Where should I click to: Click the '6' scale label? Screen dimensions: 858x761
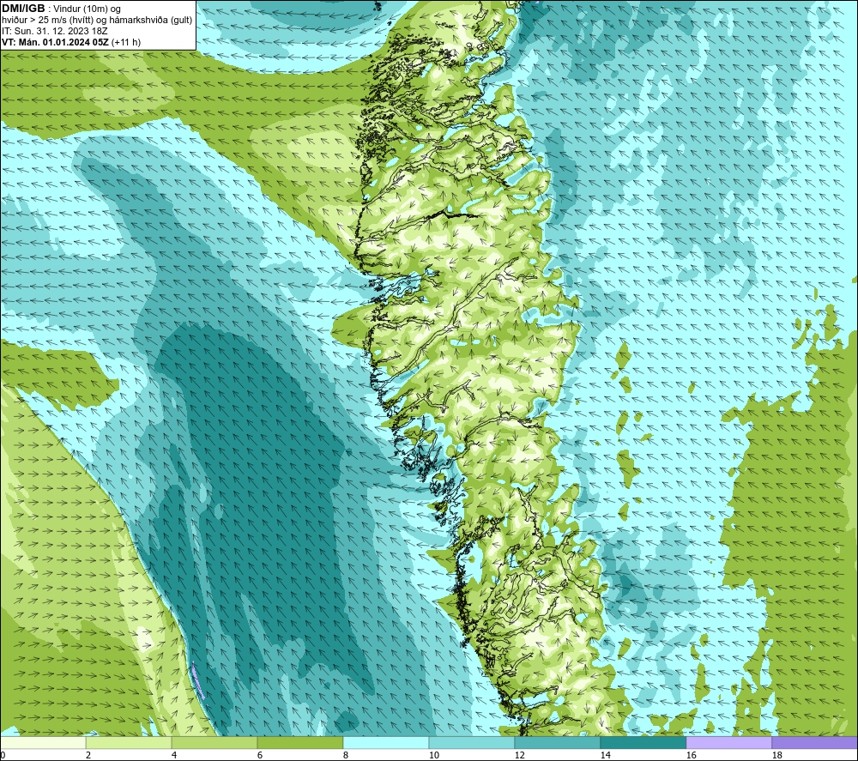260,756
